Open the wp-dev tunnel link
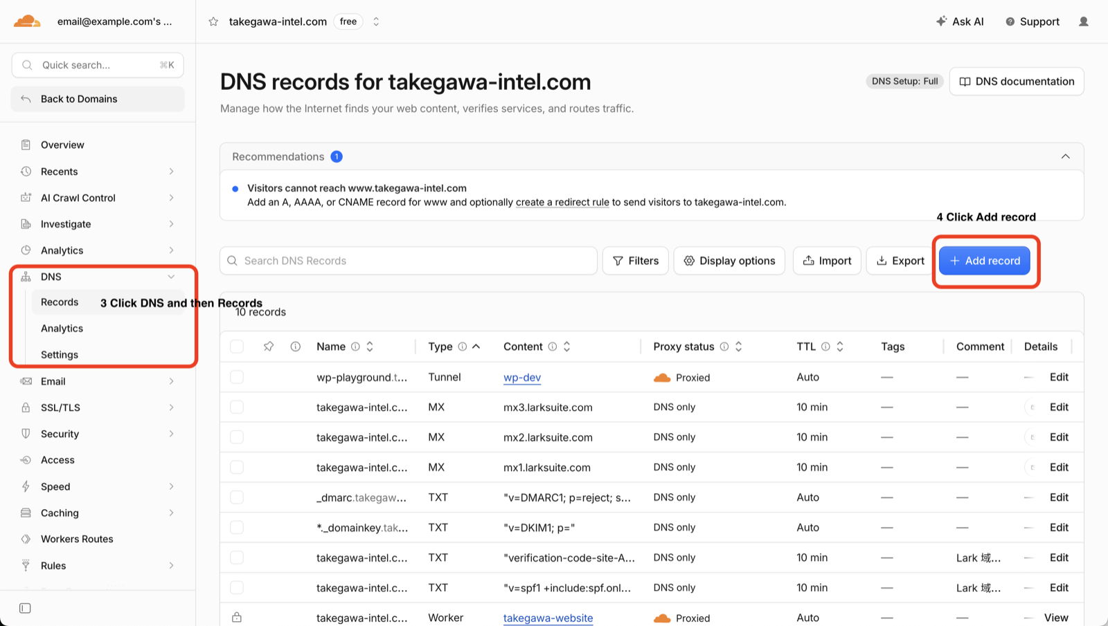This screenshot has width=1108, height=626. tap(522, 378)
